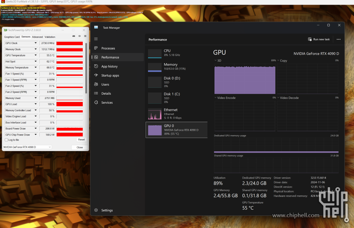Click the GPU Clock 2730.0 MHz value

click(x=47, y=43)
